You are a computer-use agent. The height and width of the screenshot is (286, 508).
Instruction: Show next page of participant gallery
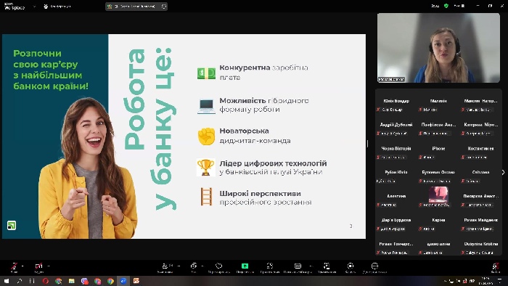[503, 172]
